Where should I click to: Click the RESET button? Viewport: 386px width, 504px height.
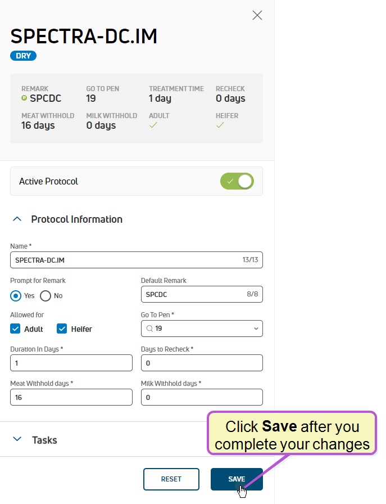(x=171, y=479)
